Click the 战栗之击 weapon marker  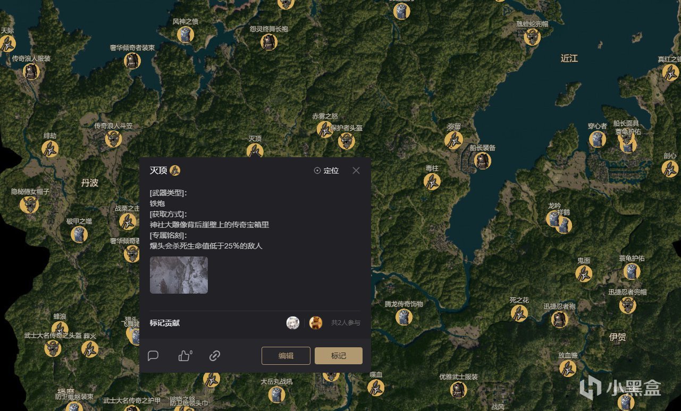tap(128, 221)
